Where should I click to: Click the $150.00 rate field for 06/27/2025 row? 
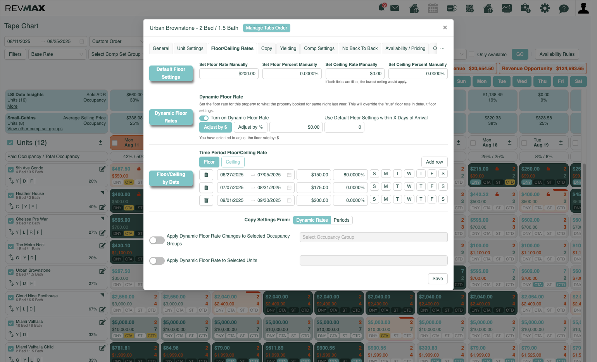[314, 175]
